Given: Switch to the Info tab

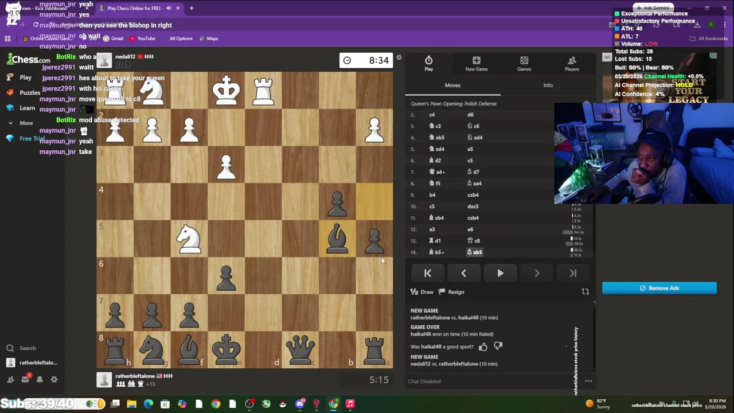Looking at the screenshot, I should tap(548, 85).
